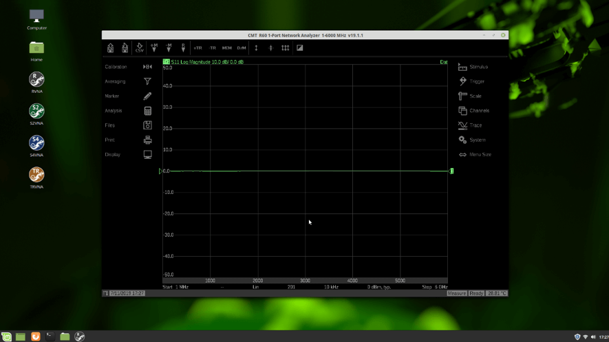Open Analysis via the calculator icon
This screenshot has width=609, height=342.
(147, 111)
